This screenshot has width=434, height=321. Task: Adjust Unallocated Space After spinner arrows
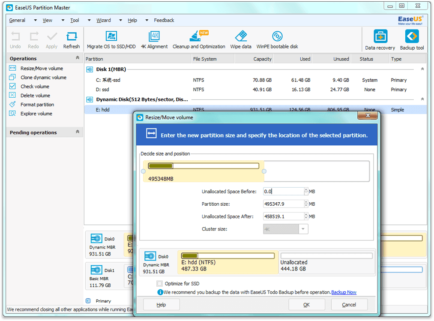point(306,216)
